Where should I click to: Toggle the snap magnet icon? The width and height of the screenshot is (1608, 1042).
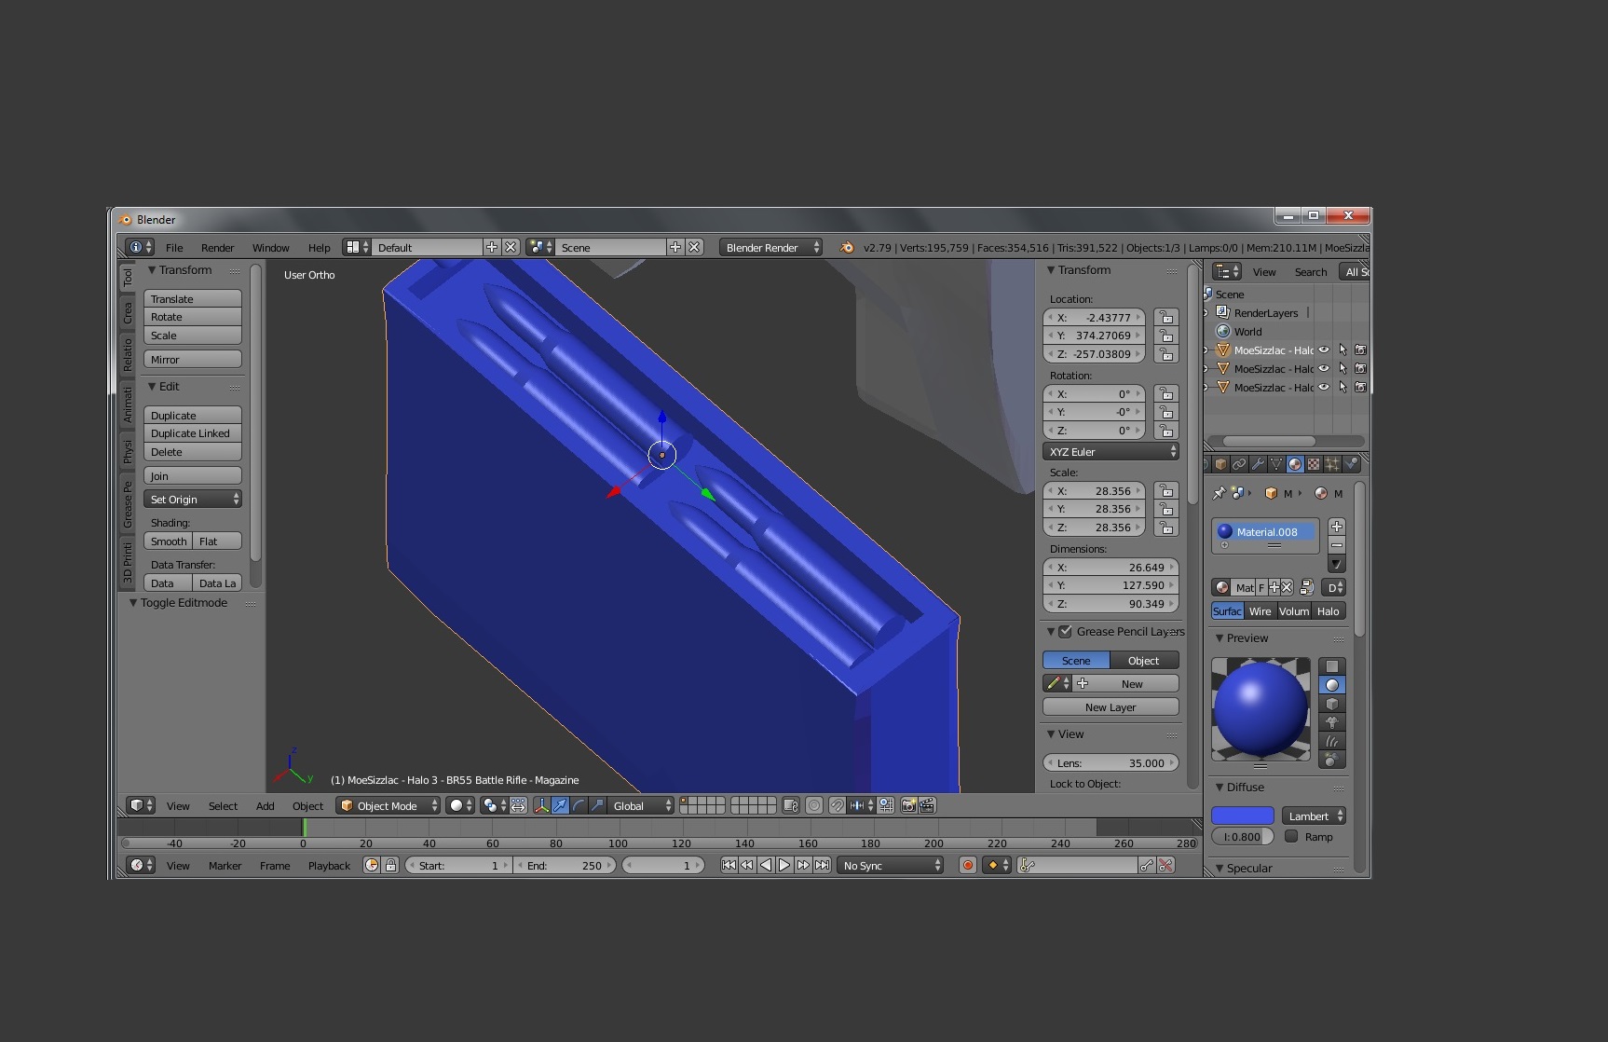(x=838, y=805)
